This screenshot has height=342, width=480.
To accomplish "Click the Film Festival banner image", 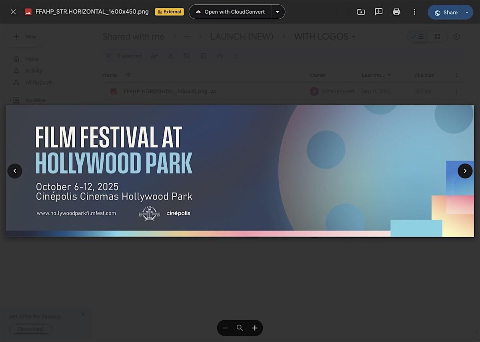I will 240,171.
